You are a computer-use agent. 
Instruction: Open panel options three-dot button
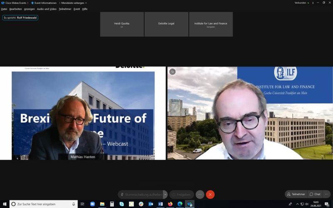click(x=327, y=194)
